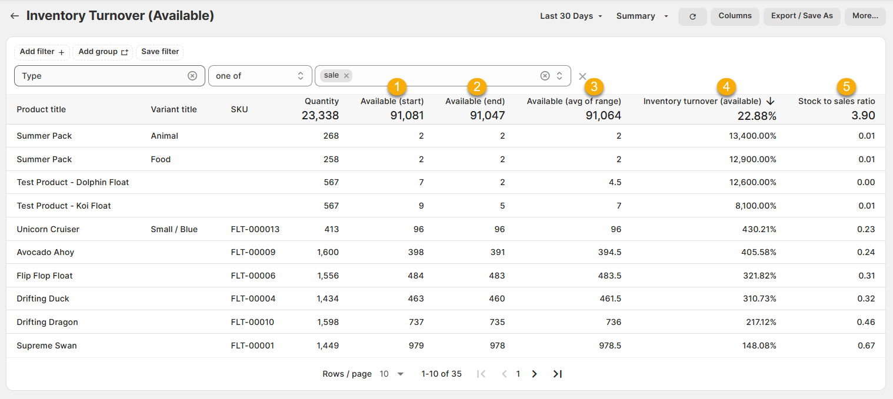Click the descending sort arrow on Inventory turnover
The width and height of the screenshot is (893, 399).
(770, 101)
